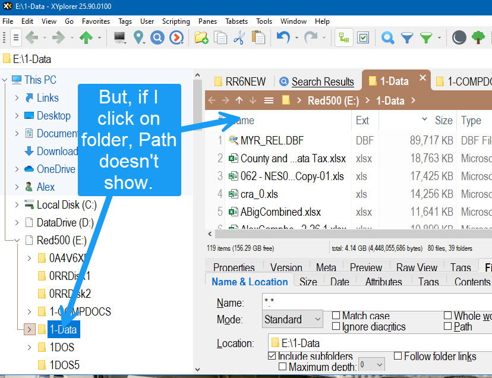492x378 pixels.
Task: Expand the 1-COMPDOCS folder in the tree
Action: tap(29, 311)
